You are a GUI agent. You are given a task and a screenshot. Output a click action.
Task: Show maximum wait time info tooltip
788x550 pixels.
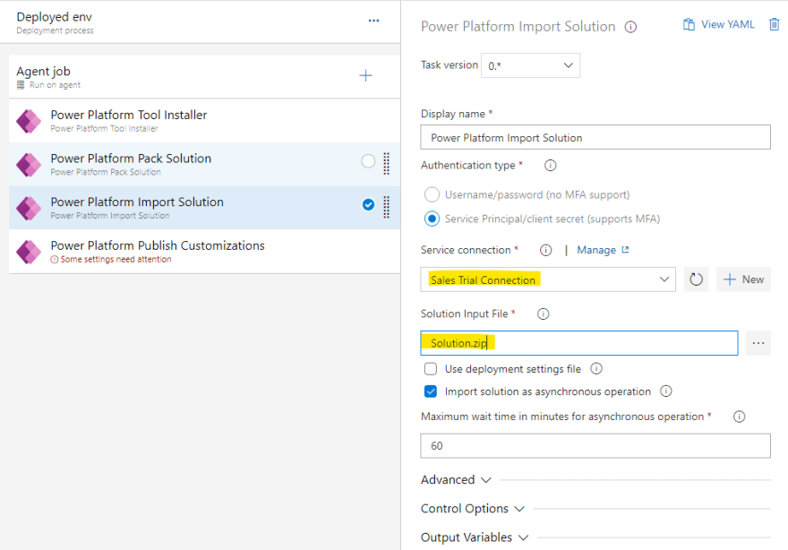(x=740, y=417)
